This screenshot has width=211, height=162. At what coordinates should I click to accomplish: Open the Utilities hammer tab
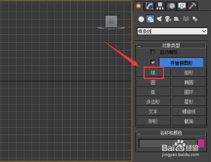(x=192, y=6)
